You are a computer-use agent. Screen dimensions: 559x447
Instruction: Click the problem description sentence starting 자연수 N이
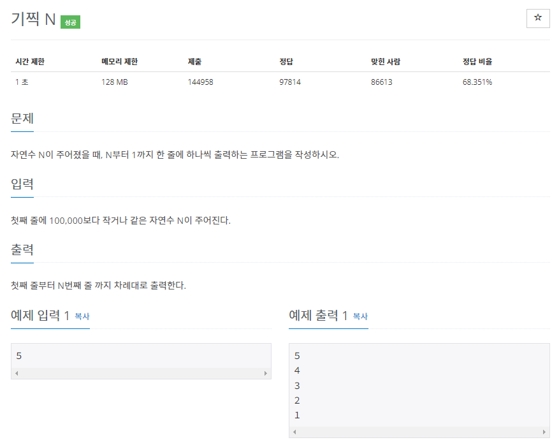[x=175, y=154]
